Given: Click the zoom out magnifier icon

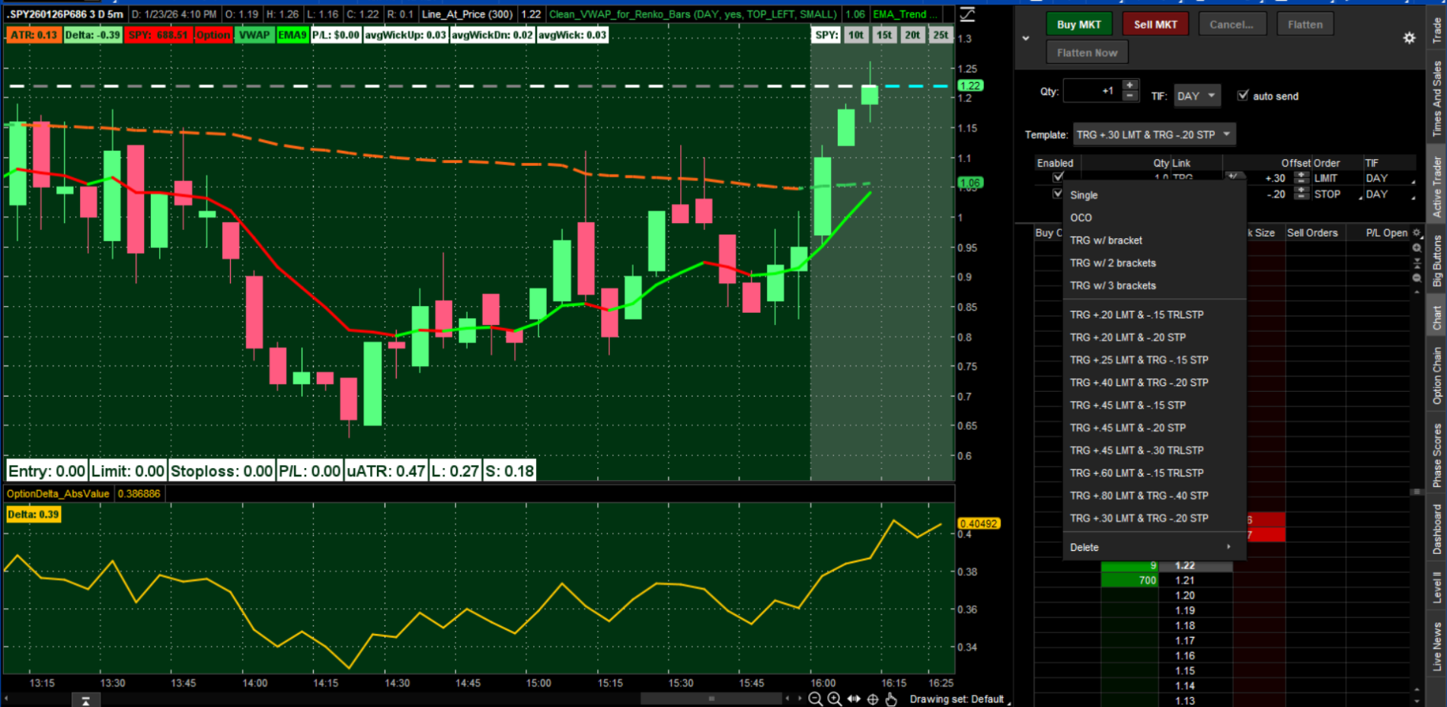Looking at the screenshot, I should click(815, 699).
